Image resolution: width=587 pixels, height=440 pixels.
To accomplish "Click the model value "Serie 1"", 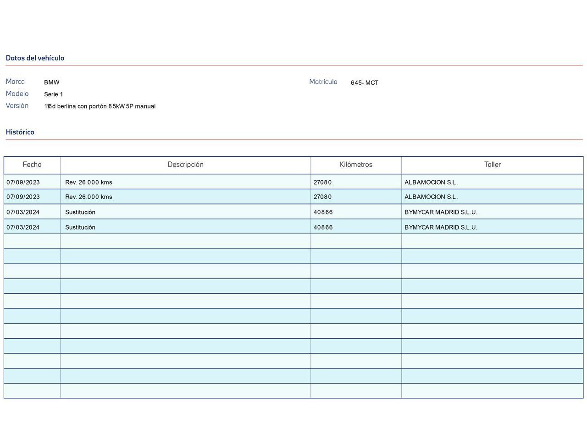I will pos(53,94).
